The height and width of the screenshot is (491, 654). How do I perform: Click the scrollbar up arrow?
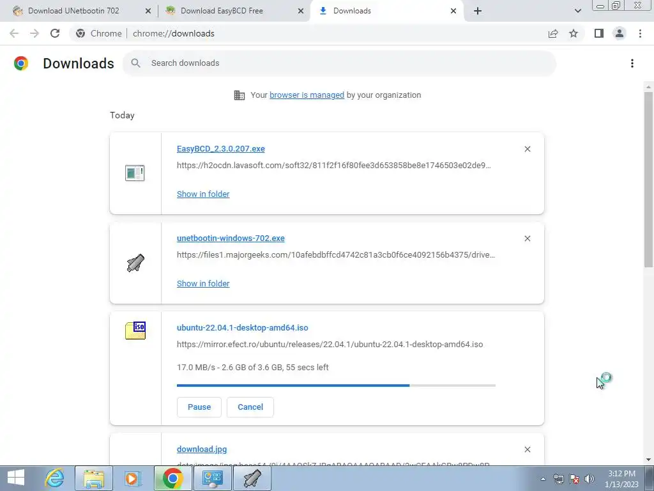tap(648, 87)
